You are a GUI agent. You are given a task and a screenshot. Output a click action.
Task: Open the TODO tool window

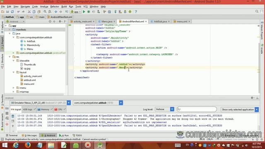click(x=77, y=135)
